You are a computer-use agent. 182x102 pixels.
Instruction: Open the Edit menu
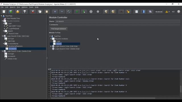7,7
